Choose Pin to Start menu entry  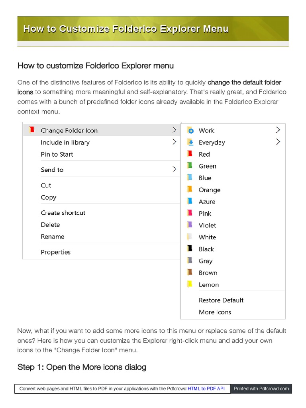click(x=57, y=154)
